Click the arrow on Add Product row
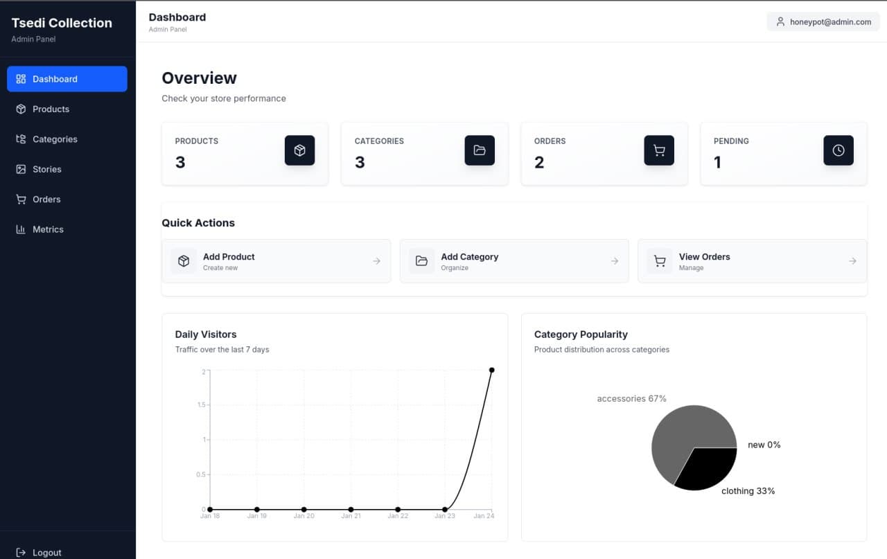The width and height of the screenshot is (887, 559). (376, 261)
